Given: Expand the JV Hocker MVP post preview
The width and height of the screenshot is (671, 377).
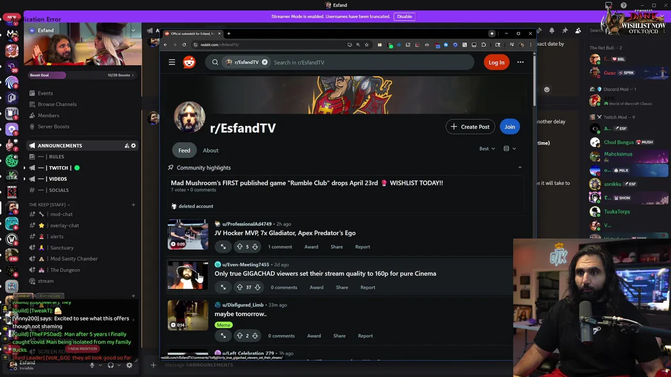Looking at the screenshot, I should coord(223,247).
